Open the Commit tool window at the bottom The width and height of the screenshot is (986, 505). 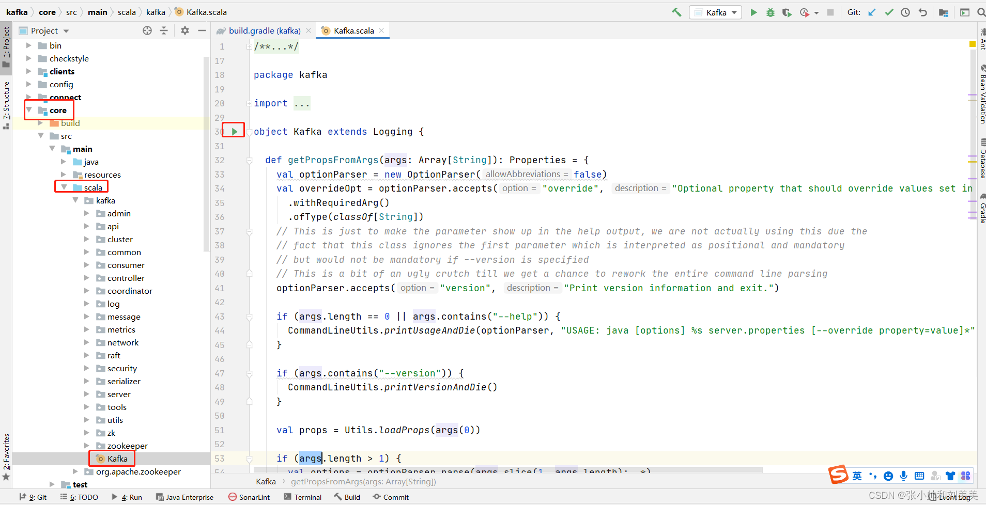pos(391,497)
